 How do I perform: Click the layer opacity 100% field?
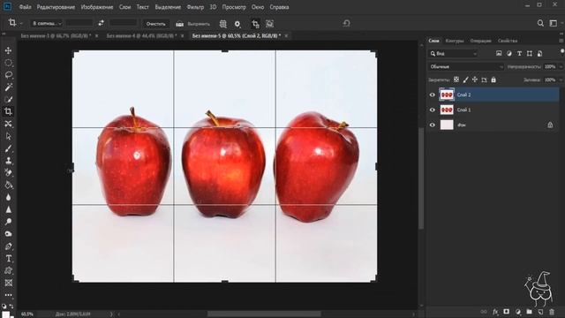tap(550, 67)
